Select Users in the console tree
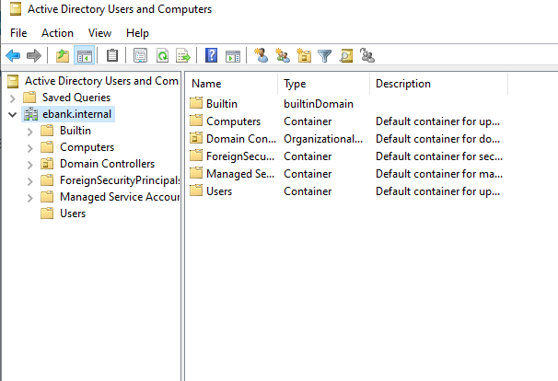Viewport: 558px width, 381px height. [x=73, y=214]
